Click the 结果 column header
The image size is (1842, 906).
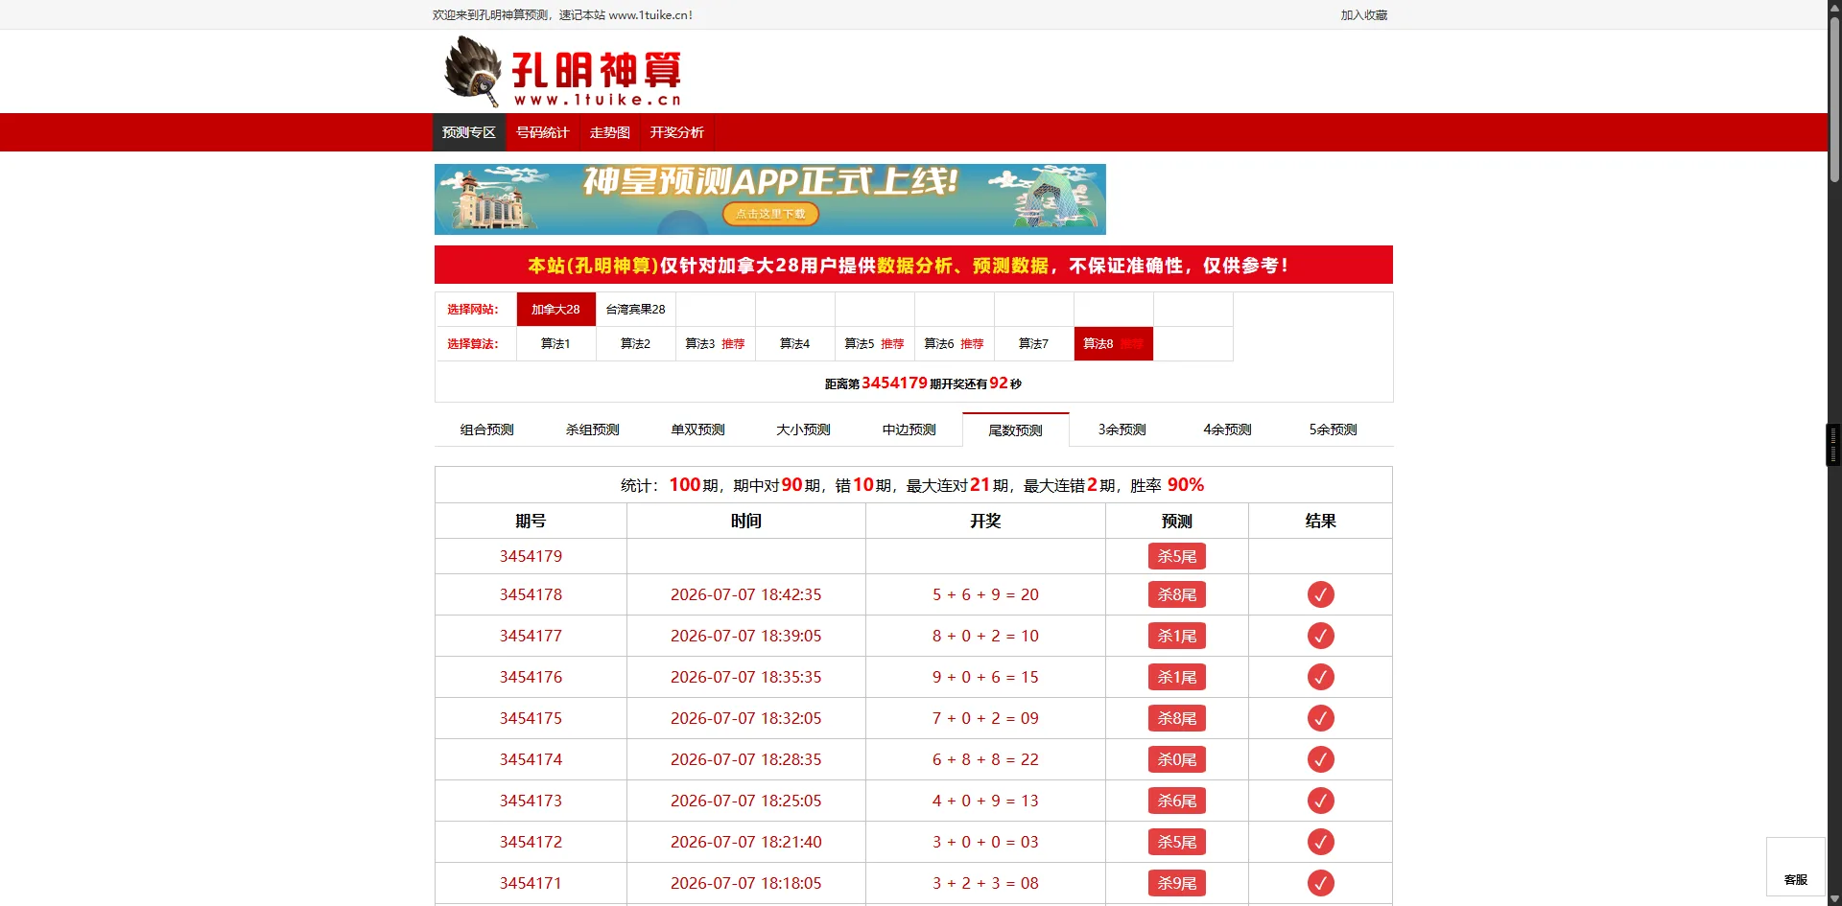click(x=1320, y=521)
